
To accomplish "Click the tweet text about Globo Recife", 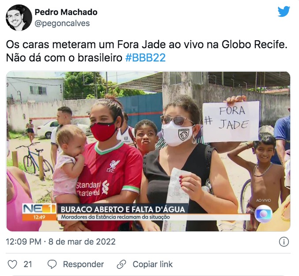I will (147, 51).
